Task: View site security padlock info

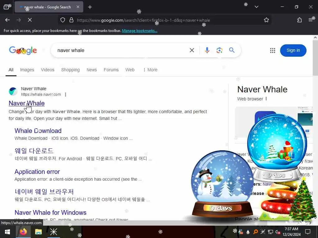Action: click(71, 20)
